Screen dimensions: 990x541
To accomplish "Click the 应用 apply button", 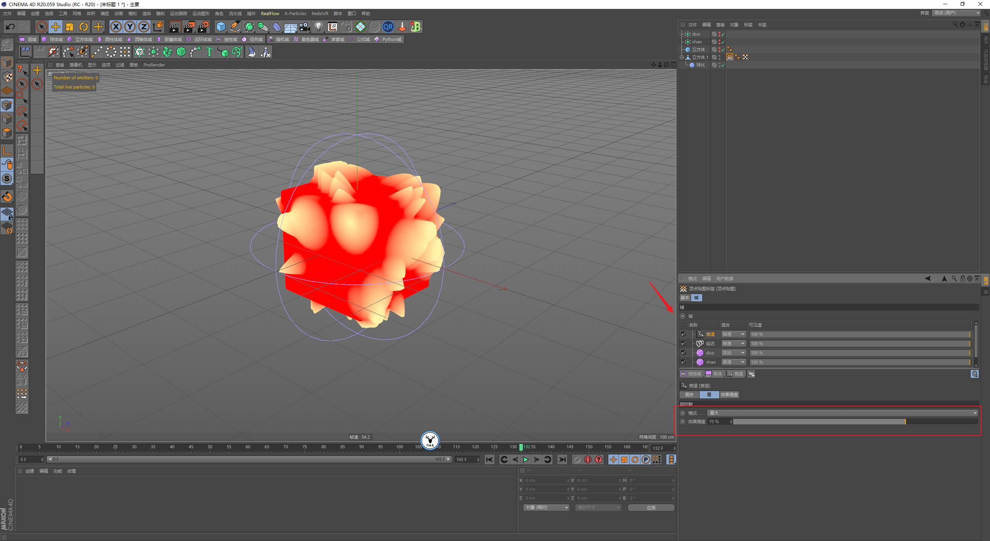I will (651, 508).
